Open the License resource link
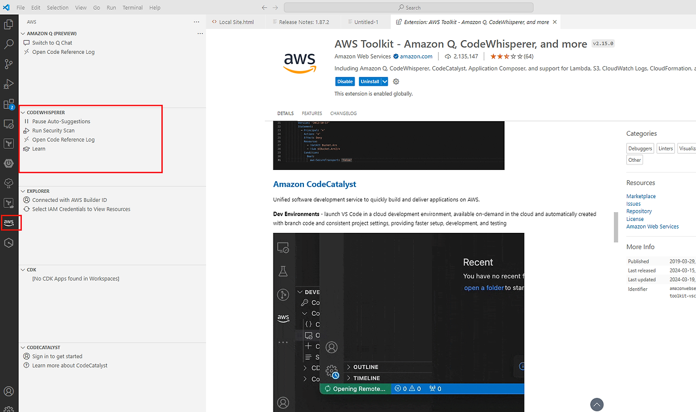 pyautogui.click(x=635, y=219)
